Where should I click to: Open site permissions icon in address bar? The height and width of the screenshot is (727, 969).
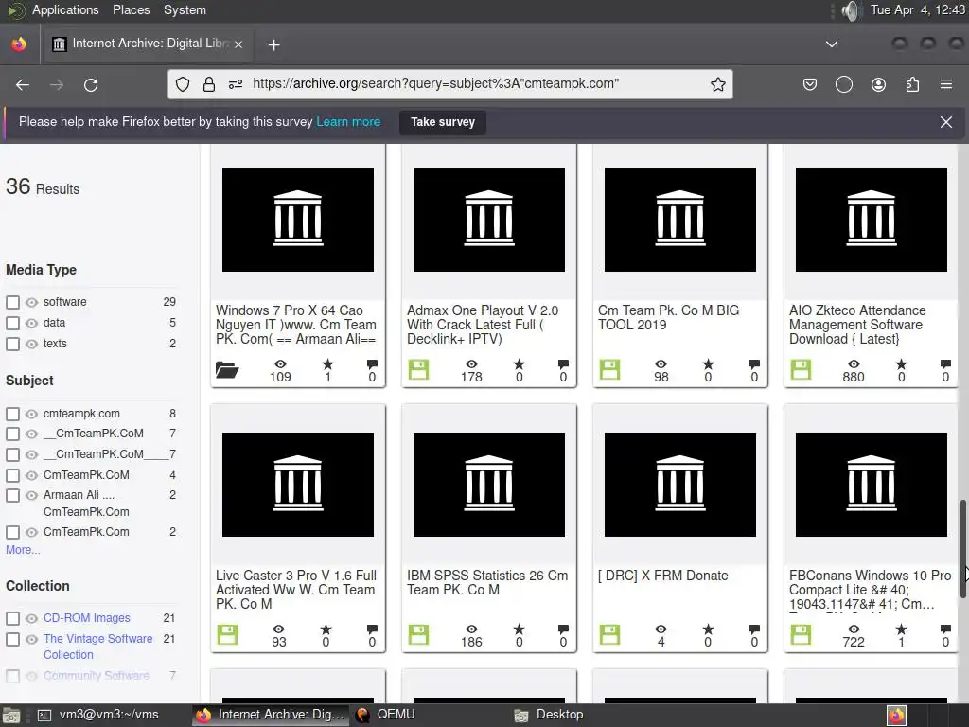(x=236, y=84)
